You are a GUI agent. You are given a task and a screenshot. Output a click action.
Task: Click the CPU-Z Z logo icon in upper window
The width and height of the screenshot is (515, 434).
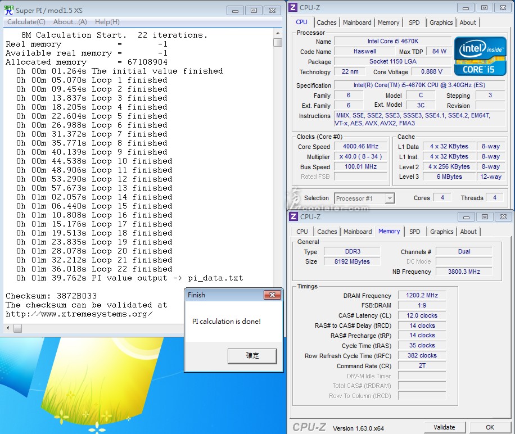tap(293, 7)
